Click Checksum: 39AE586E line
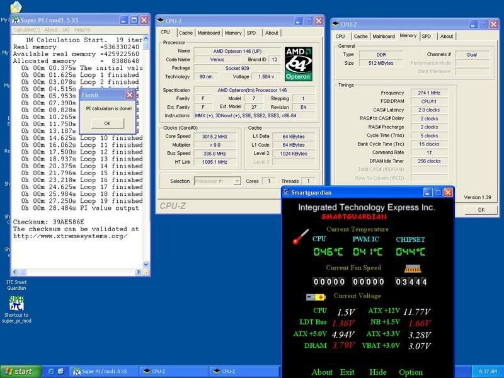 tap(49, 222)
